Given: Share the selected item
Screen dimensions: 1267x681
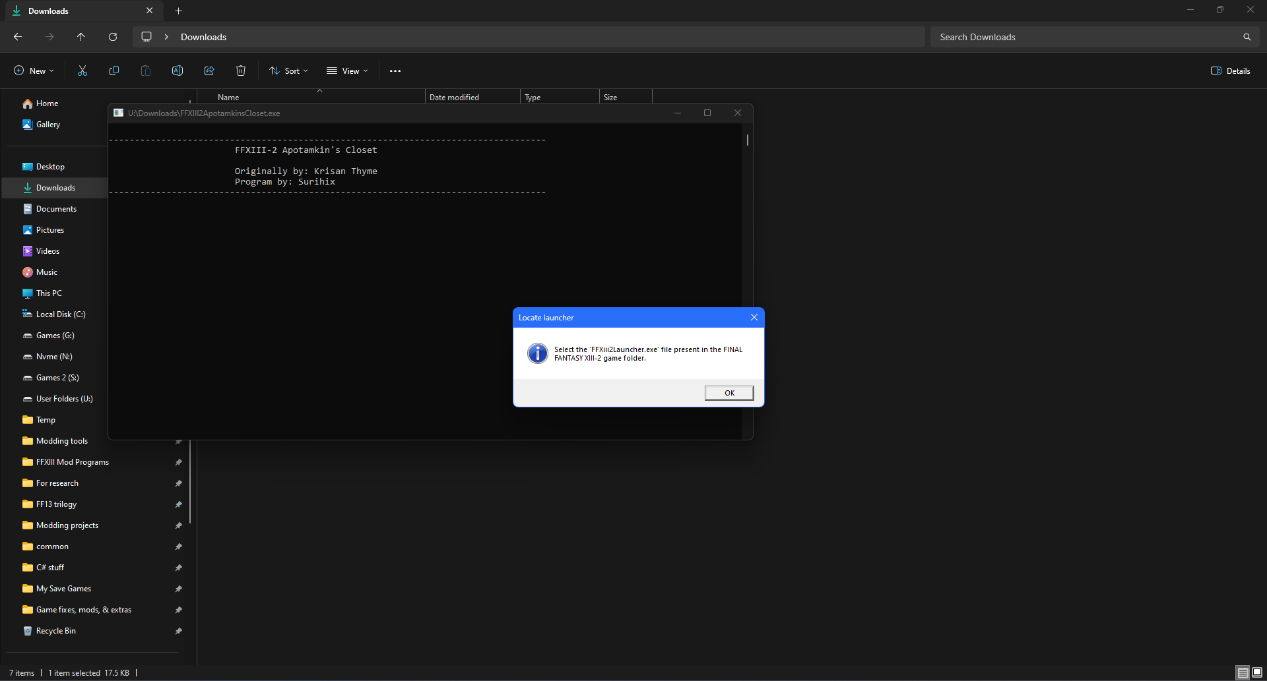Looking at the screenshot, I should [209, 71].
